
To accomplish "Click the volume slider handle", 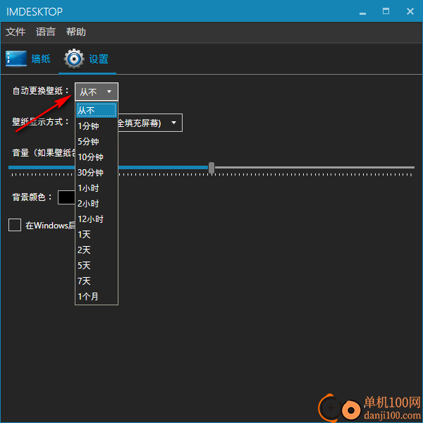I will pyautogui.click(x=211, y=168).
